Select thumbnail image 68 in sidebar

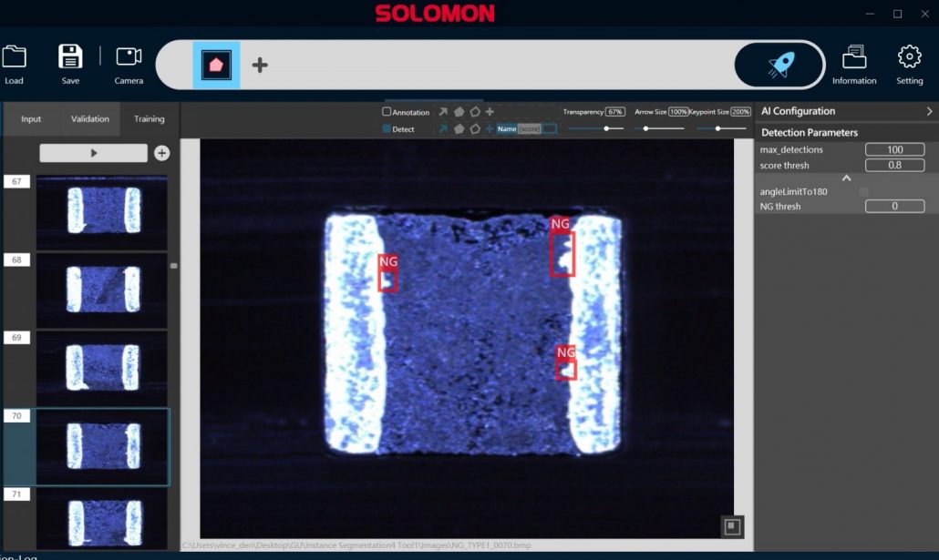[102, 290]
